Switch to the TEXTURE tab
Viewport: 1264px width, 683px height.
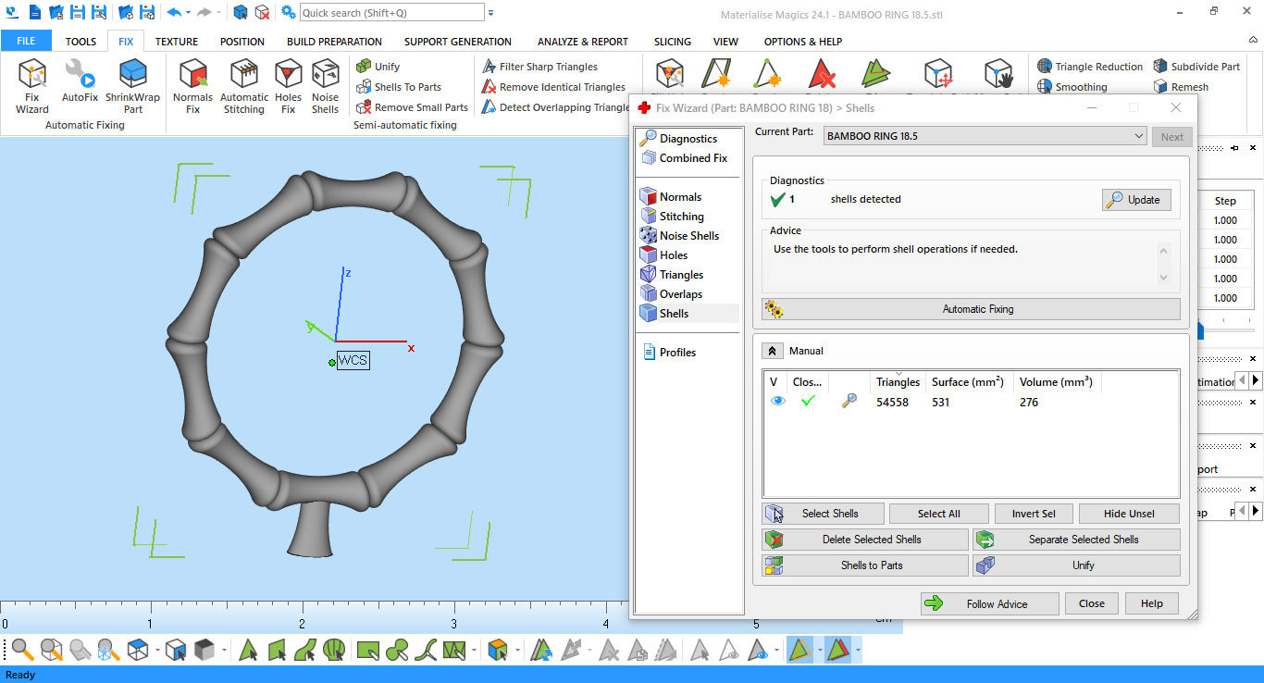pos(177,42)
